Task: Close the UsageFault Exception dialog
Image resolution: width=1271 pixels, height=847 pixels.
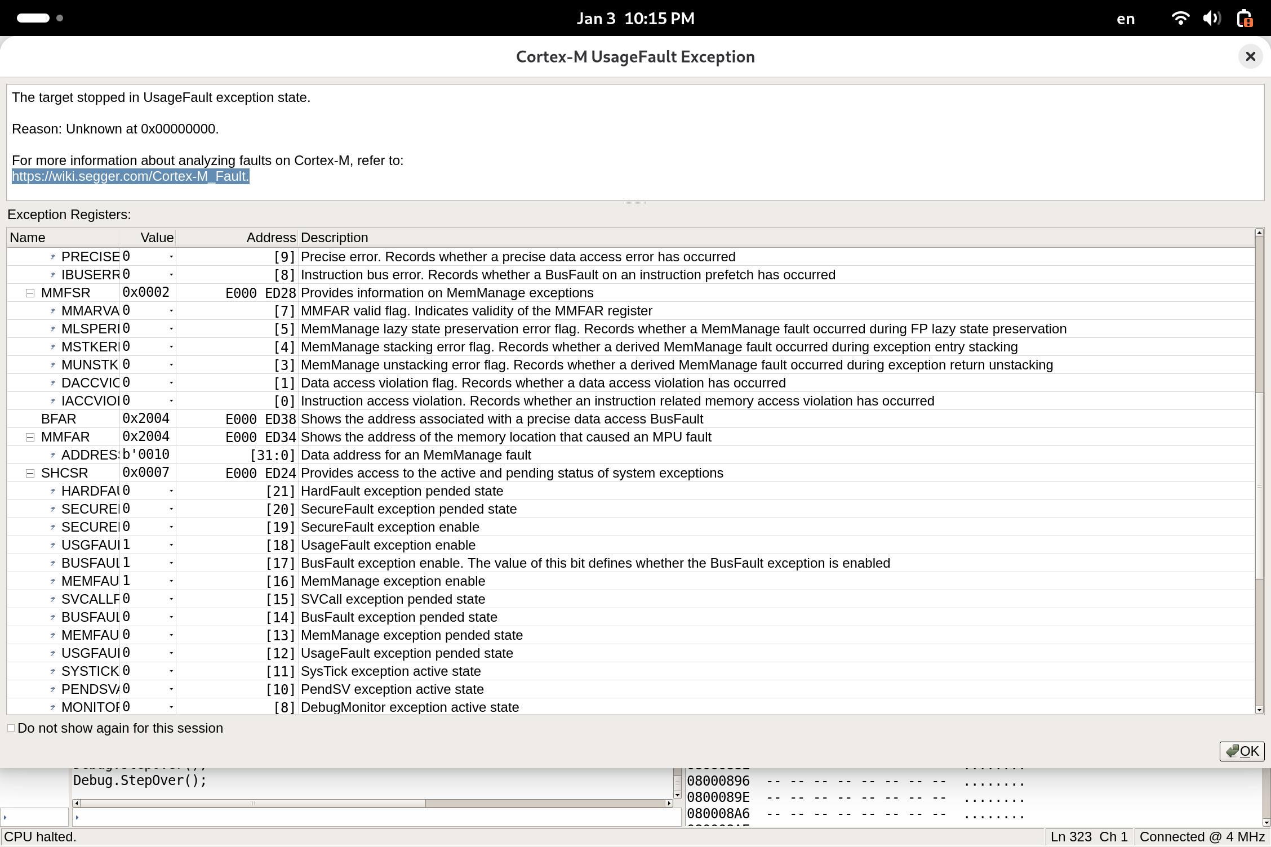Action: point(1250,56)
